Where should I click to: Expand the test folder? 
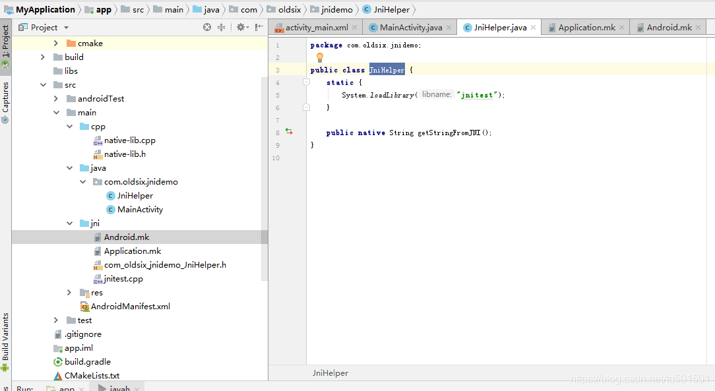point(55,320)
